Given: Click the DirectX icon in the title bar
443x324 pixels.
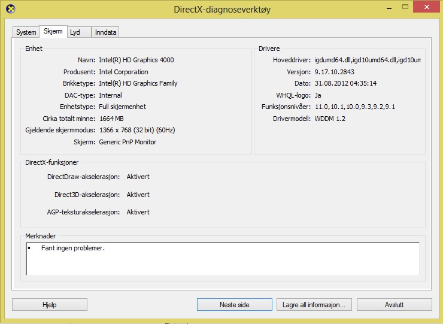Looking at the screenshot, I should coord(10,9).
